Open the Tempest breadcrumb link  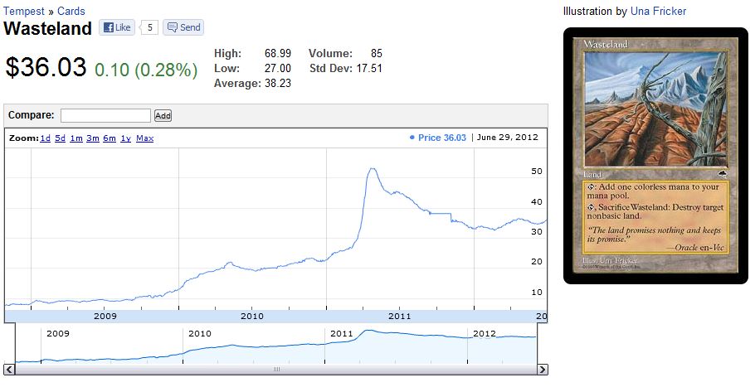(x=24, y=12)
